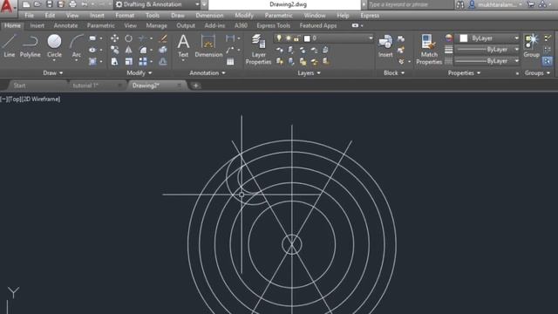Select the Polyline tool

click(x=31, y=45)
